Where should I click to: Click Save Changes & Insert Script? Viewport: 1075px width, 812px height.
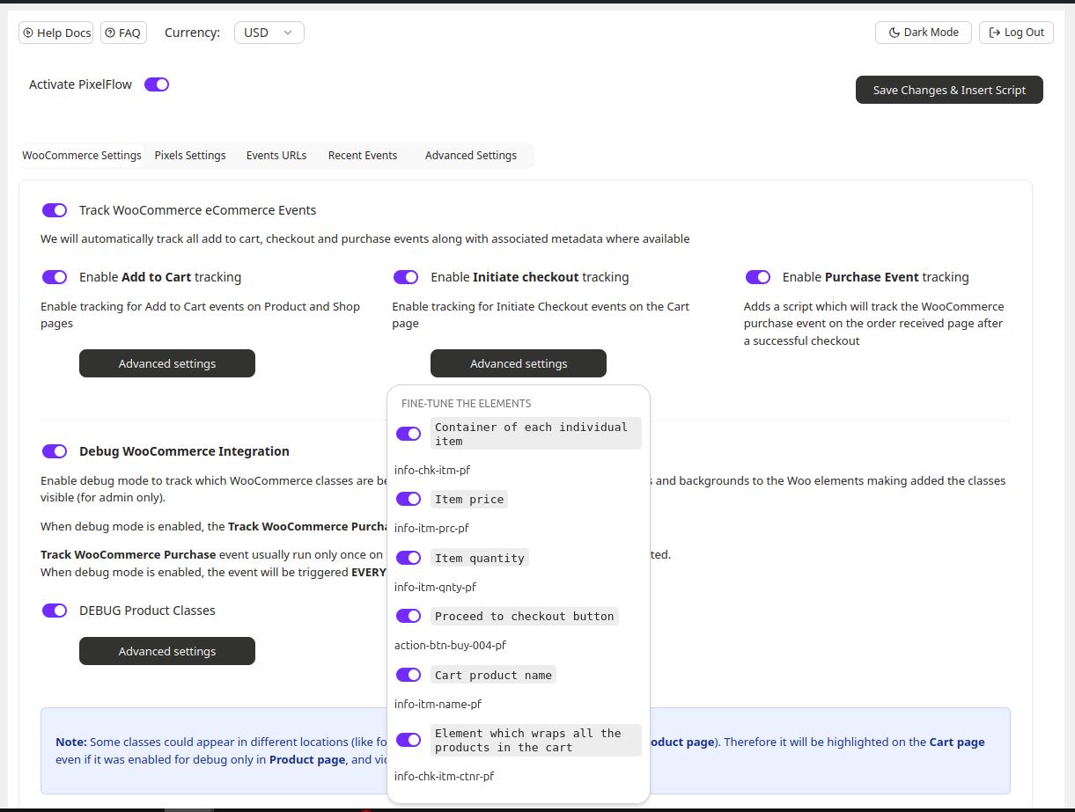click(948, 90)
